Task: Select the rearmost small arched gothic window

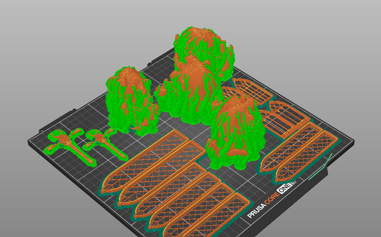Action: [x=253, y=91]
